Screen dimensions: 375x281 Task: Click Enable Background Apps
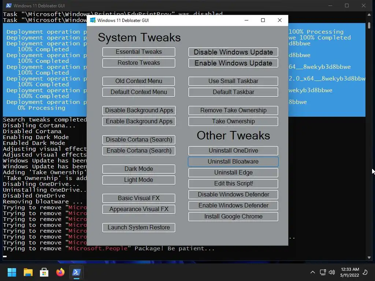139,121
